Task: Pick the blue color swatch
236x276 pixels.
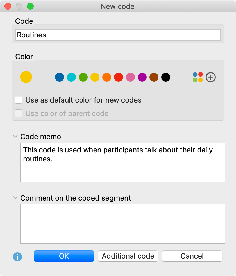Action: coord(60,77)
